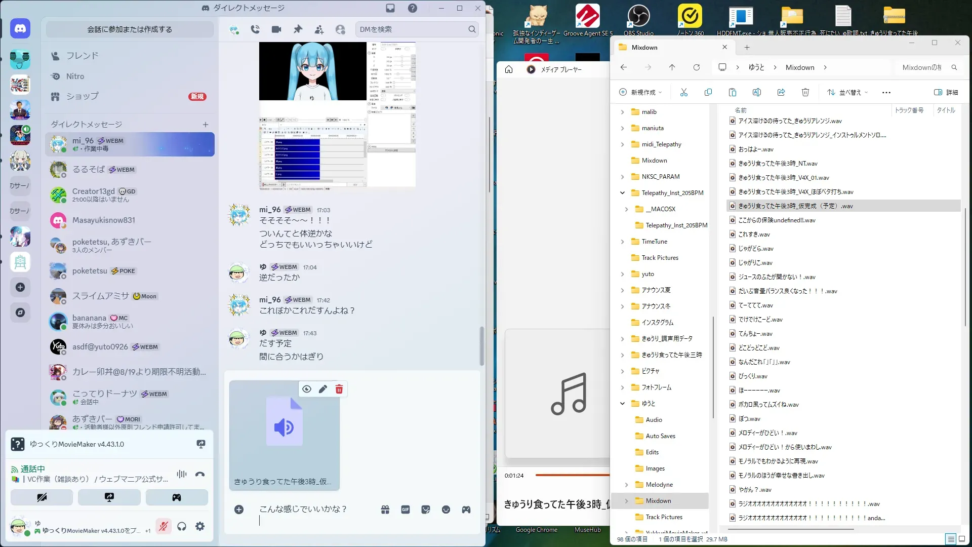Collapse the Telepathy_Inst_205BPM folder tree
This screenshot has width=972, height=547.
pos(622,193)
